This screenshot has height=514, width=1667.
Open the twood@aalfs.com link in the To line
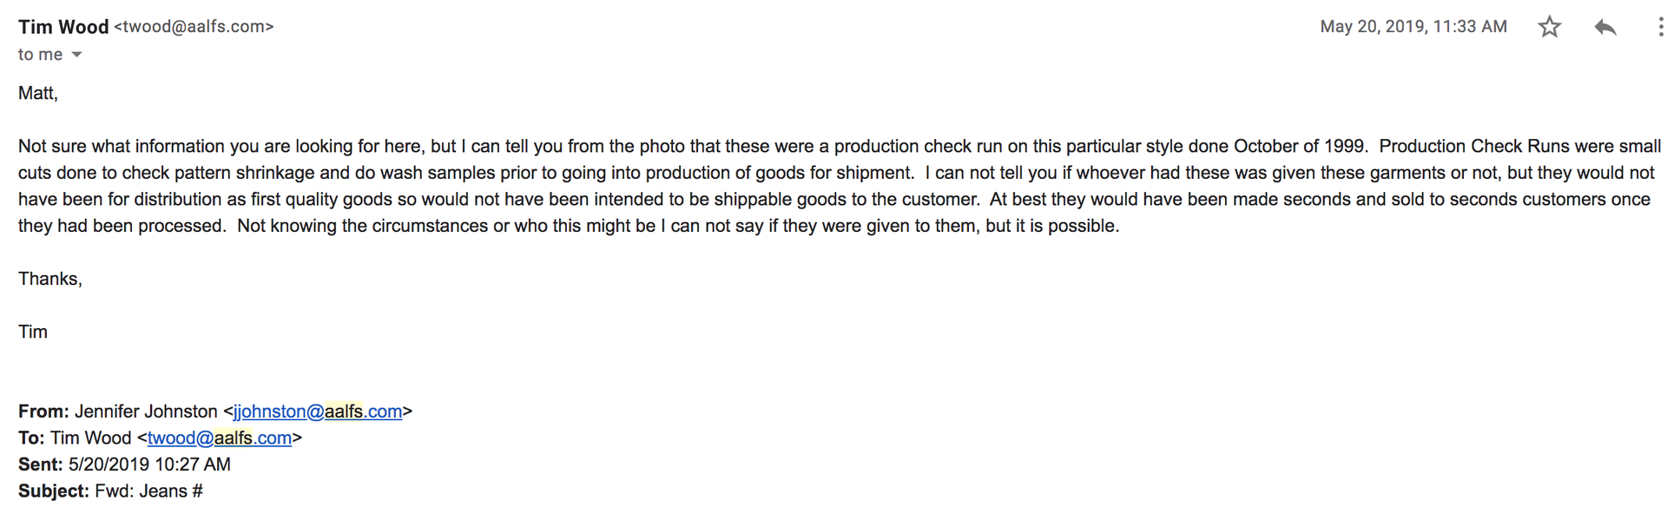tap(219, 438)
